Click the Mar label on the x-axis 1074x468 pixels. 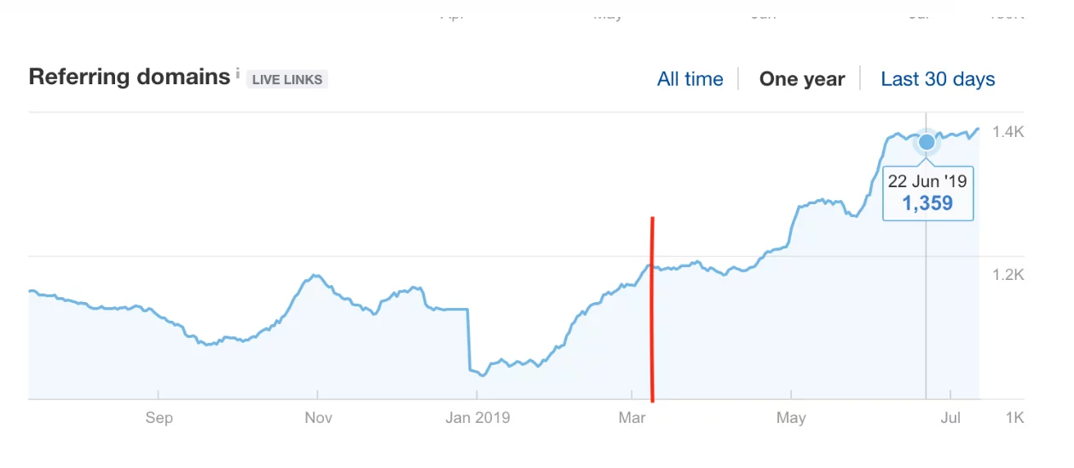pyautogui.click(x=632, y=418)
